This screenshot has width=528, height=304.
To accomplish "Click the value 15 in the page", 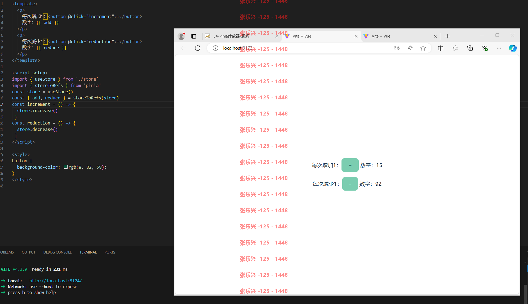I will [379, 165].
